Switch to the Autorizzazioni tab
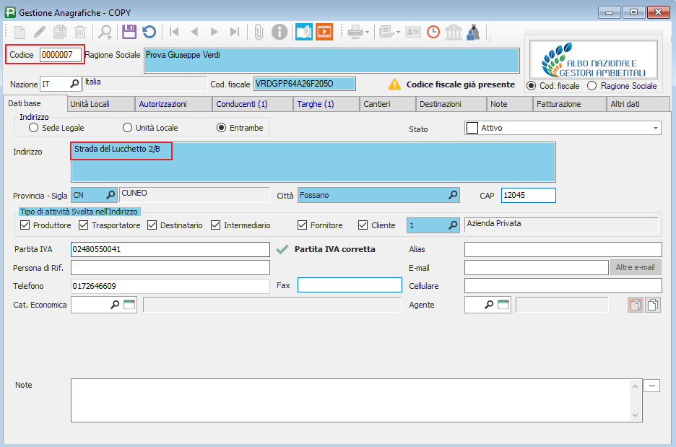 pos(162,104)
